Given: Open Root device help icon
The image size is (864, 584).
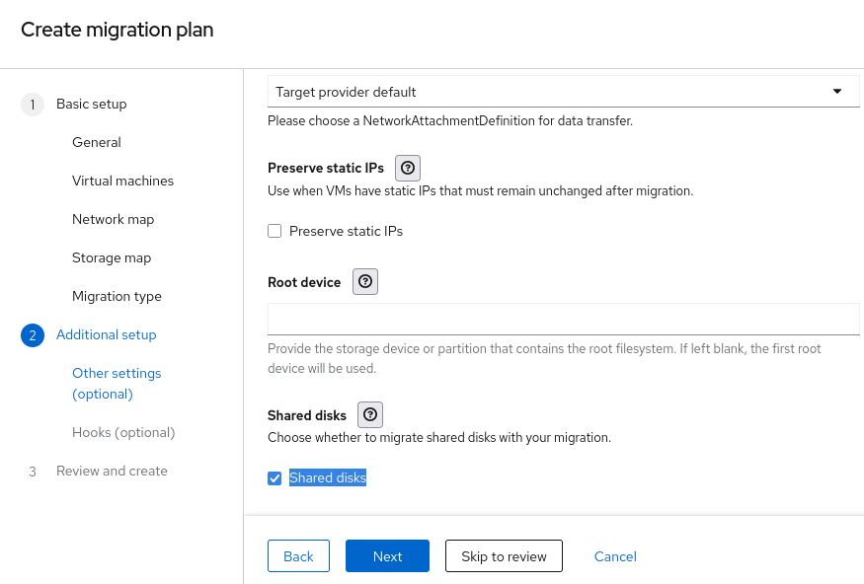Looking at the screenshot, I should pos(365,282).
